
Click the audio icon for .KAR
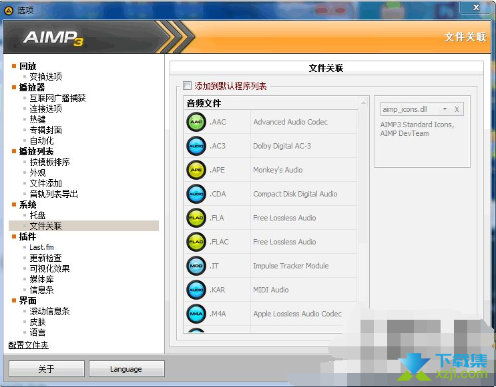pos(196,290)
